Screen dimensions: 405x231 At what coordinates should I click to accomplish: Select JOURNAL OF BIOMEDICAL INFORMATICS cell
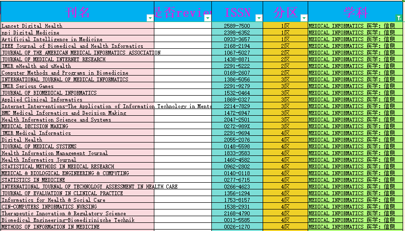[x=78, y=93]
